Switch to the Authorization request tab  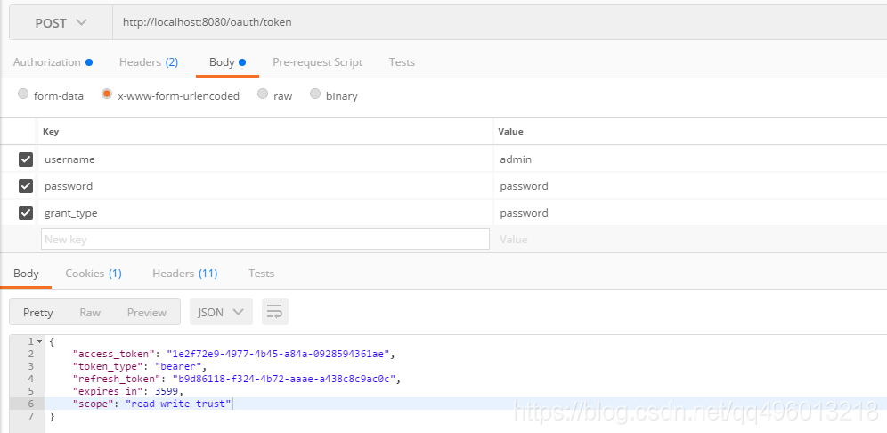(53, 62)
